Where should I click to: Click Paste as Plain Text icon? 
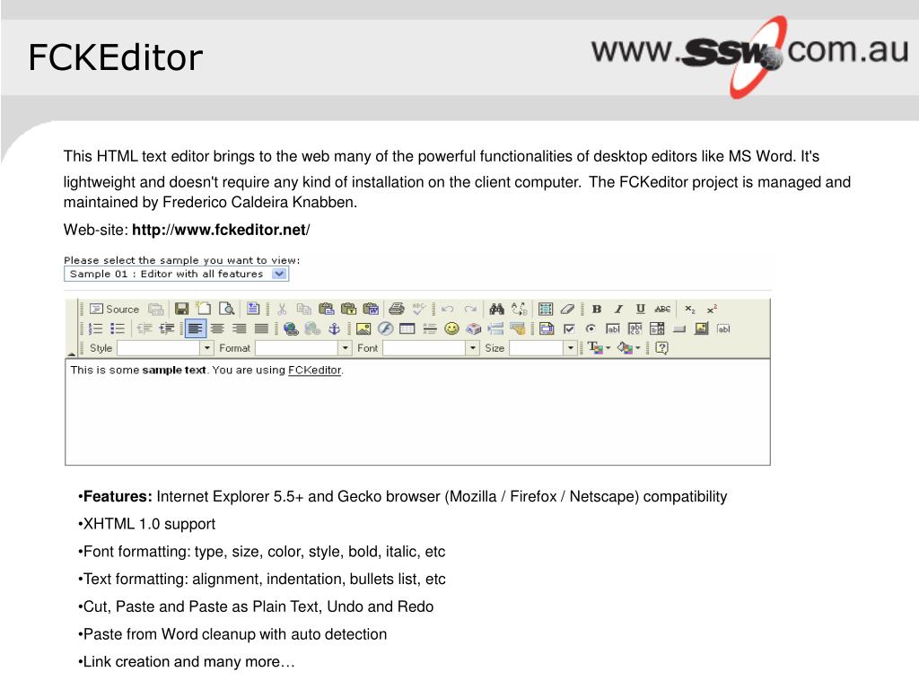point(349,309)
